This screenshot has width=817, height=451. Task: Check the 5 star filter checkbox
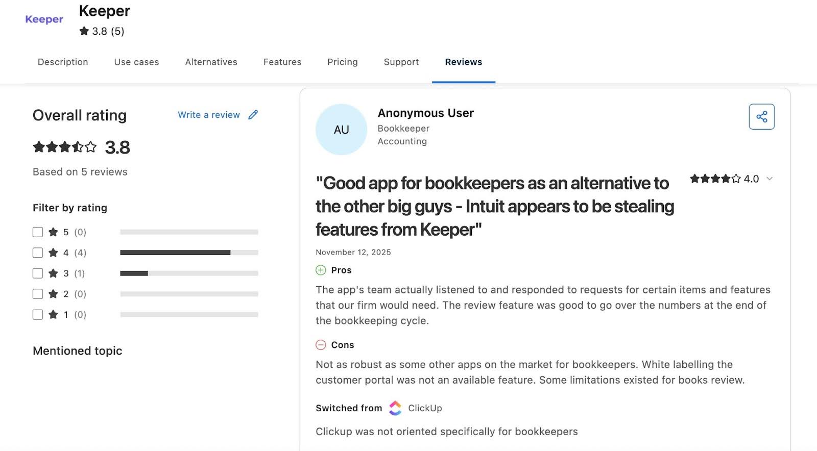38,232
